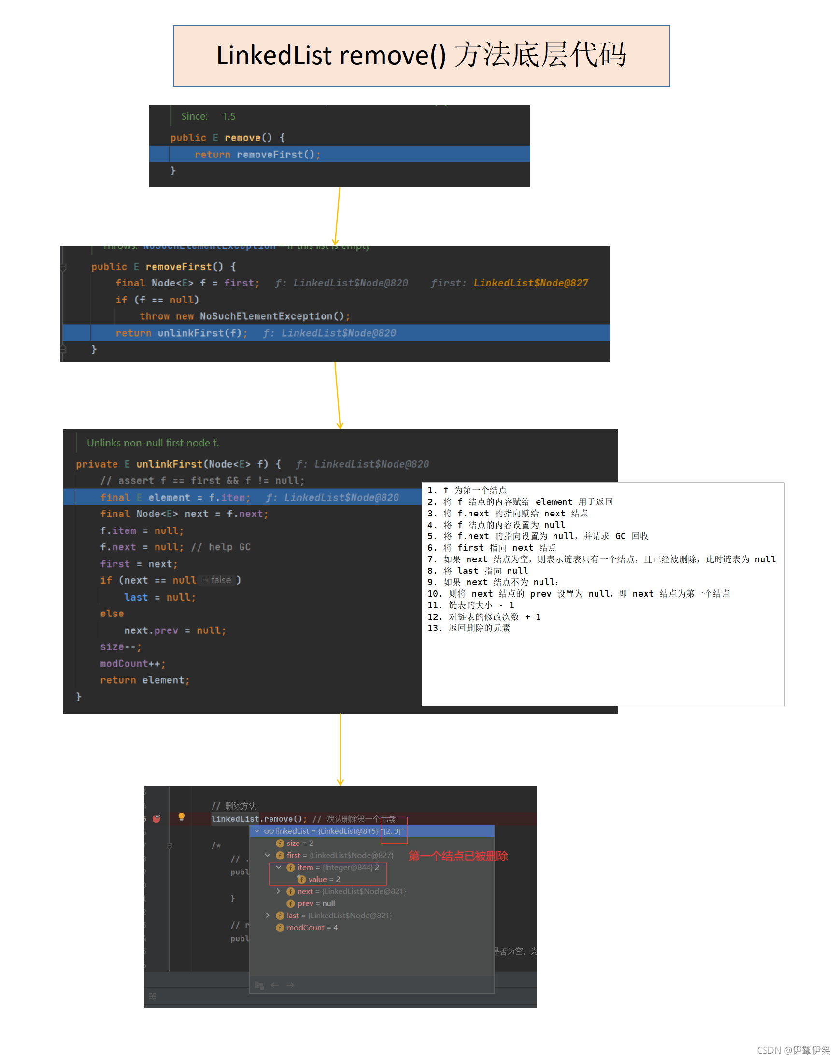Click the field icon beside modCount = 4
This screenshot has width=838, height=1059.
click(280, 928)
